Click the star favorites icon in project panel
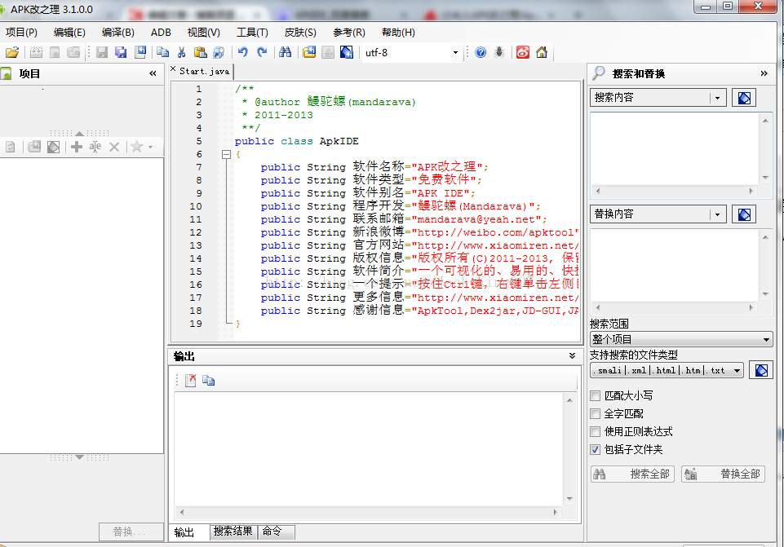784x547 pixels. 136,147
